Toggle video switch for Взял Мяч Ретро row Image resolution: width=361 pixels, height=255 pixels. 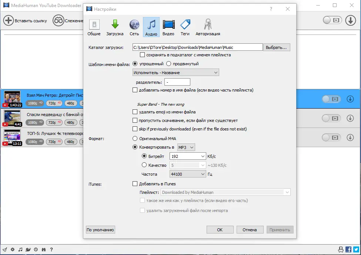point(331,99)
